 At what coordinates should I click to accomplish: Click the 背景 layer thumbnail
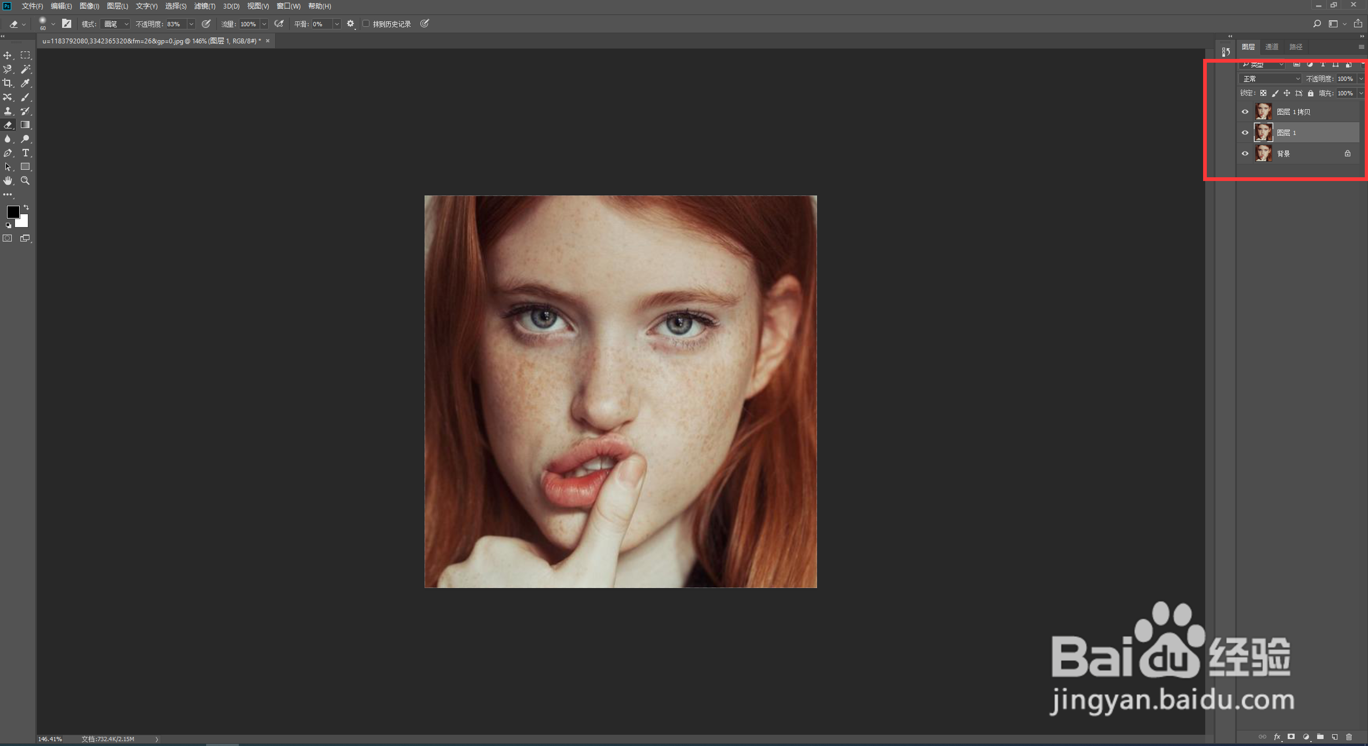point(1264,154)
